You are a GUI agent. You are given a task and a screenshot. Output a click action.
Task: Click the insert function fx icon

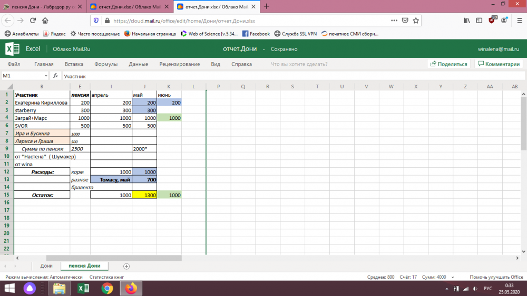point(55,76)
